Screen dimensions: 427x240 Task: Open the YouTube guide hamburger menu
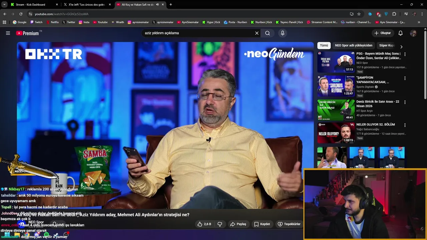[x=8, y=33]
